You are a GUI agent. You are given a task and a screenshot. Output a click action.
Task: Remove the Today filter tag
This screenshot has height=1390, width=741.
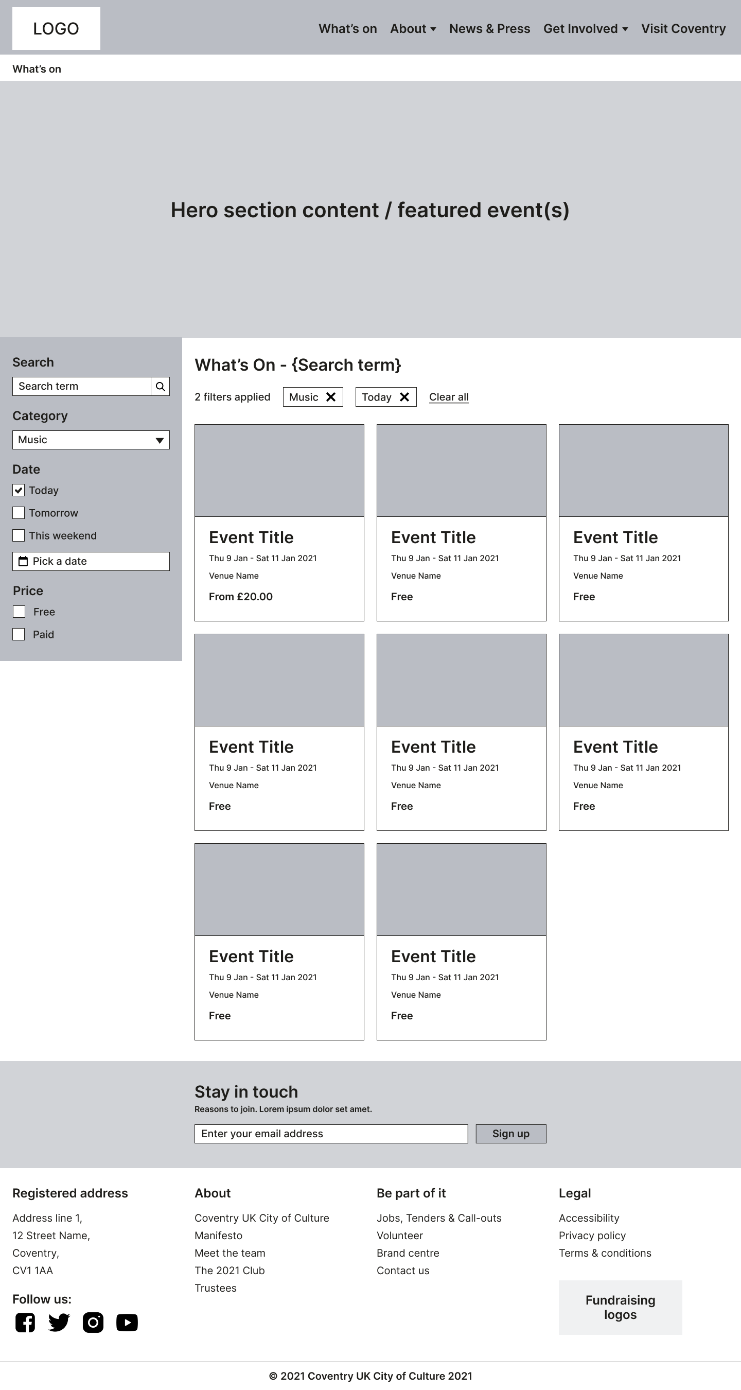(404, 397)
